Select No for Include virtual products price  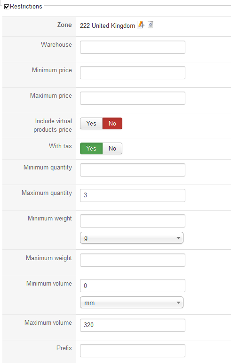click(112, 123)
